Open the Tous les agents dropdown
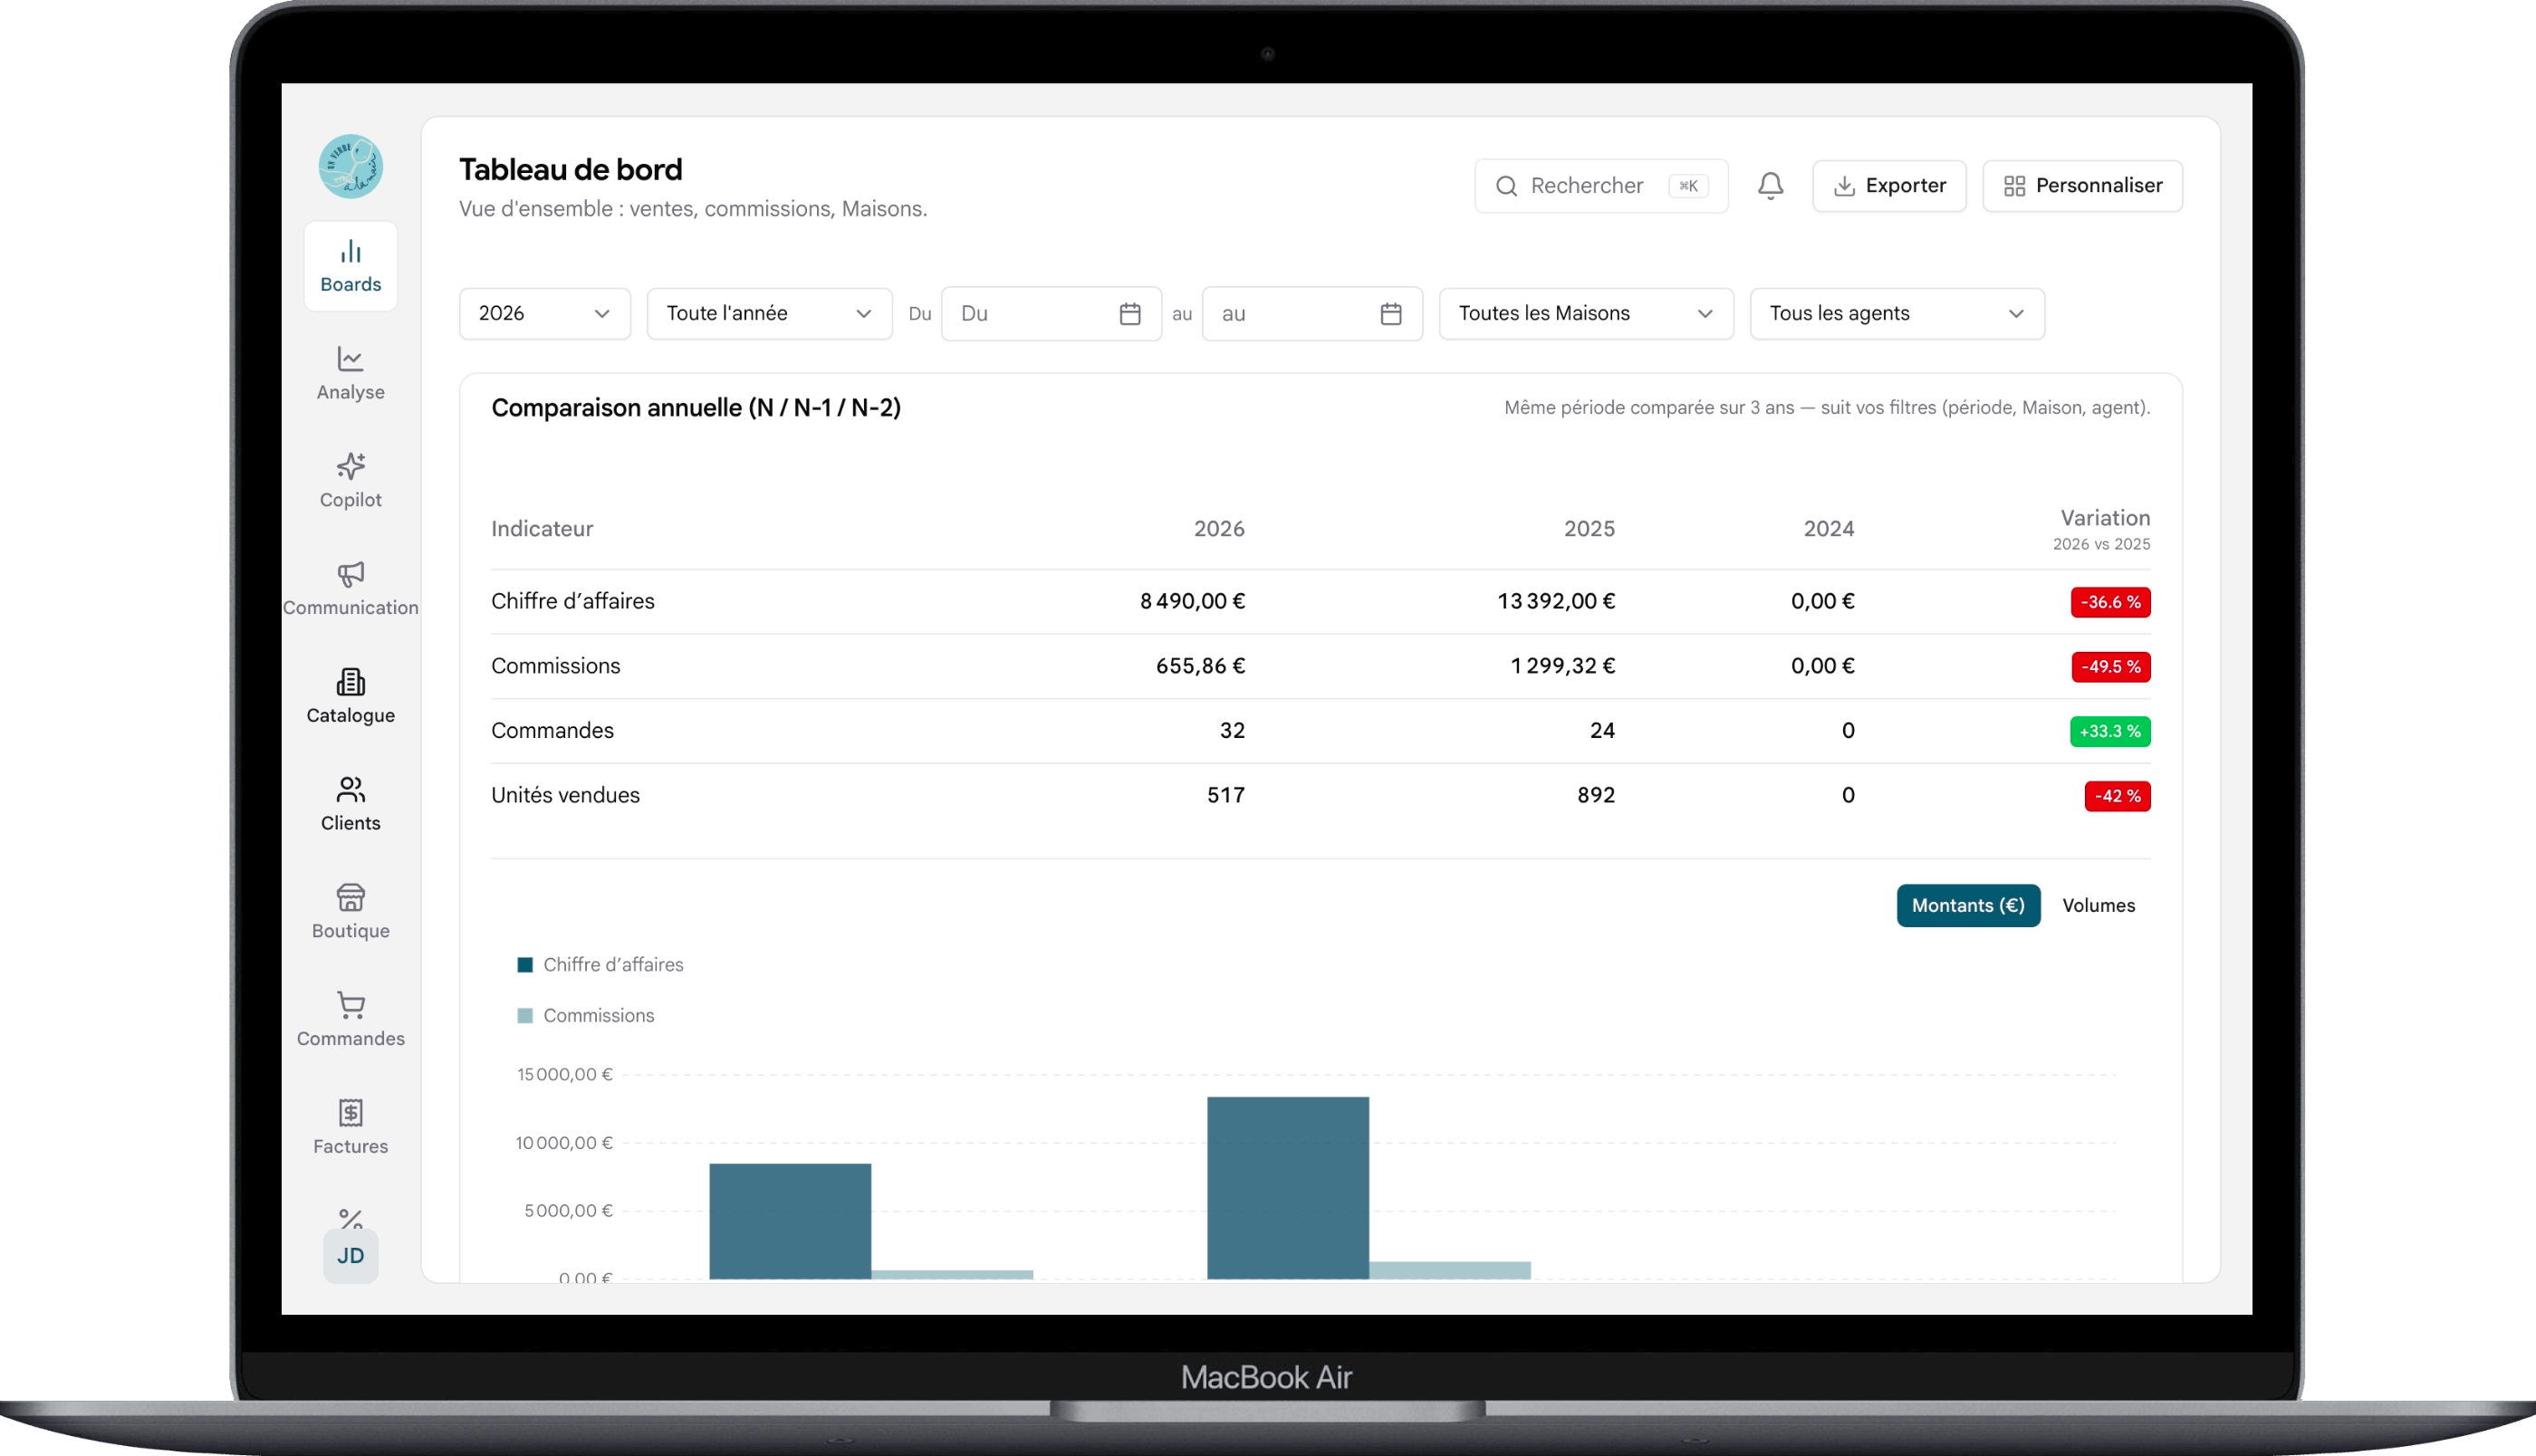The width and height of the screenshot is (2536, 1456). [x=1897, y=314]
